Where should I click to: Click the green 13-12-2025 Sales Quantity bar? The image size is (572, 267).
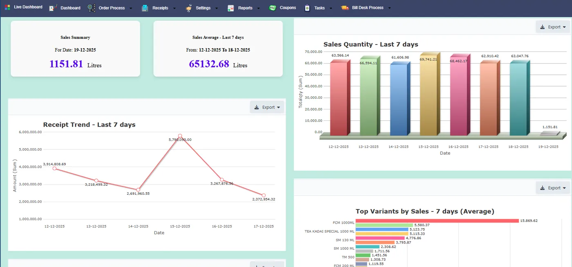tap(370, 96)
